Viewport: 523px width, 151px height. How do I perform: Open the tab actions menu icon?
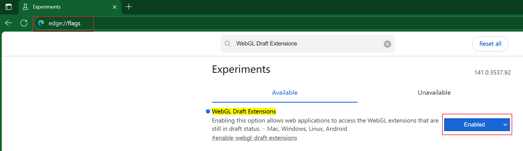[x=9, y=7]
